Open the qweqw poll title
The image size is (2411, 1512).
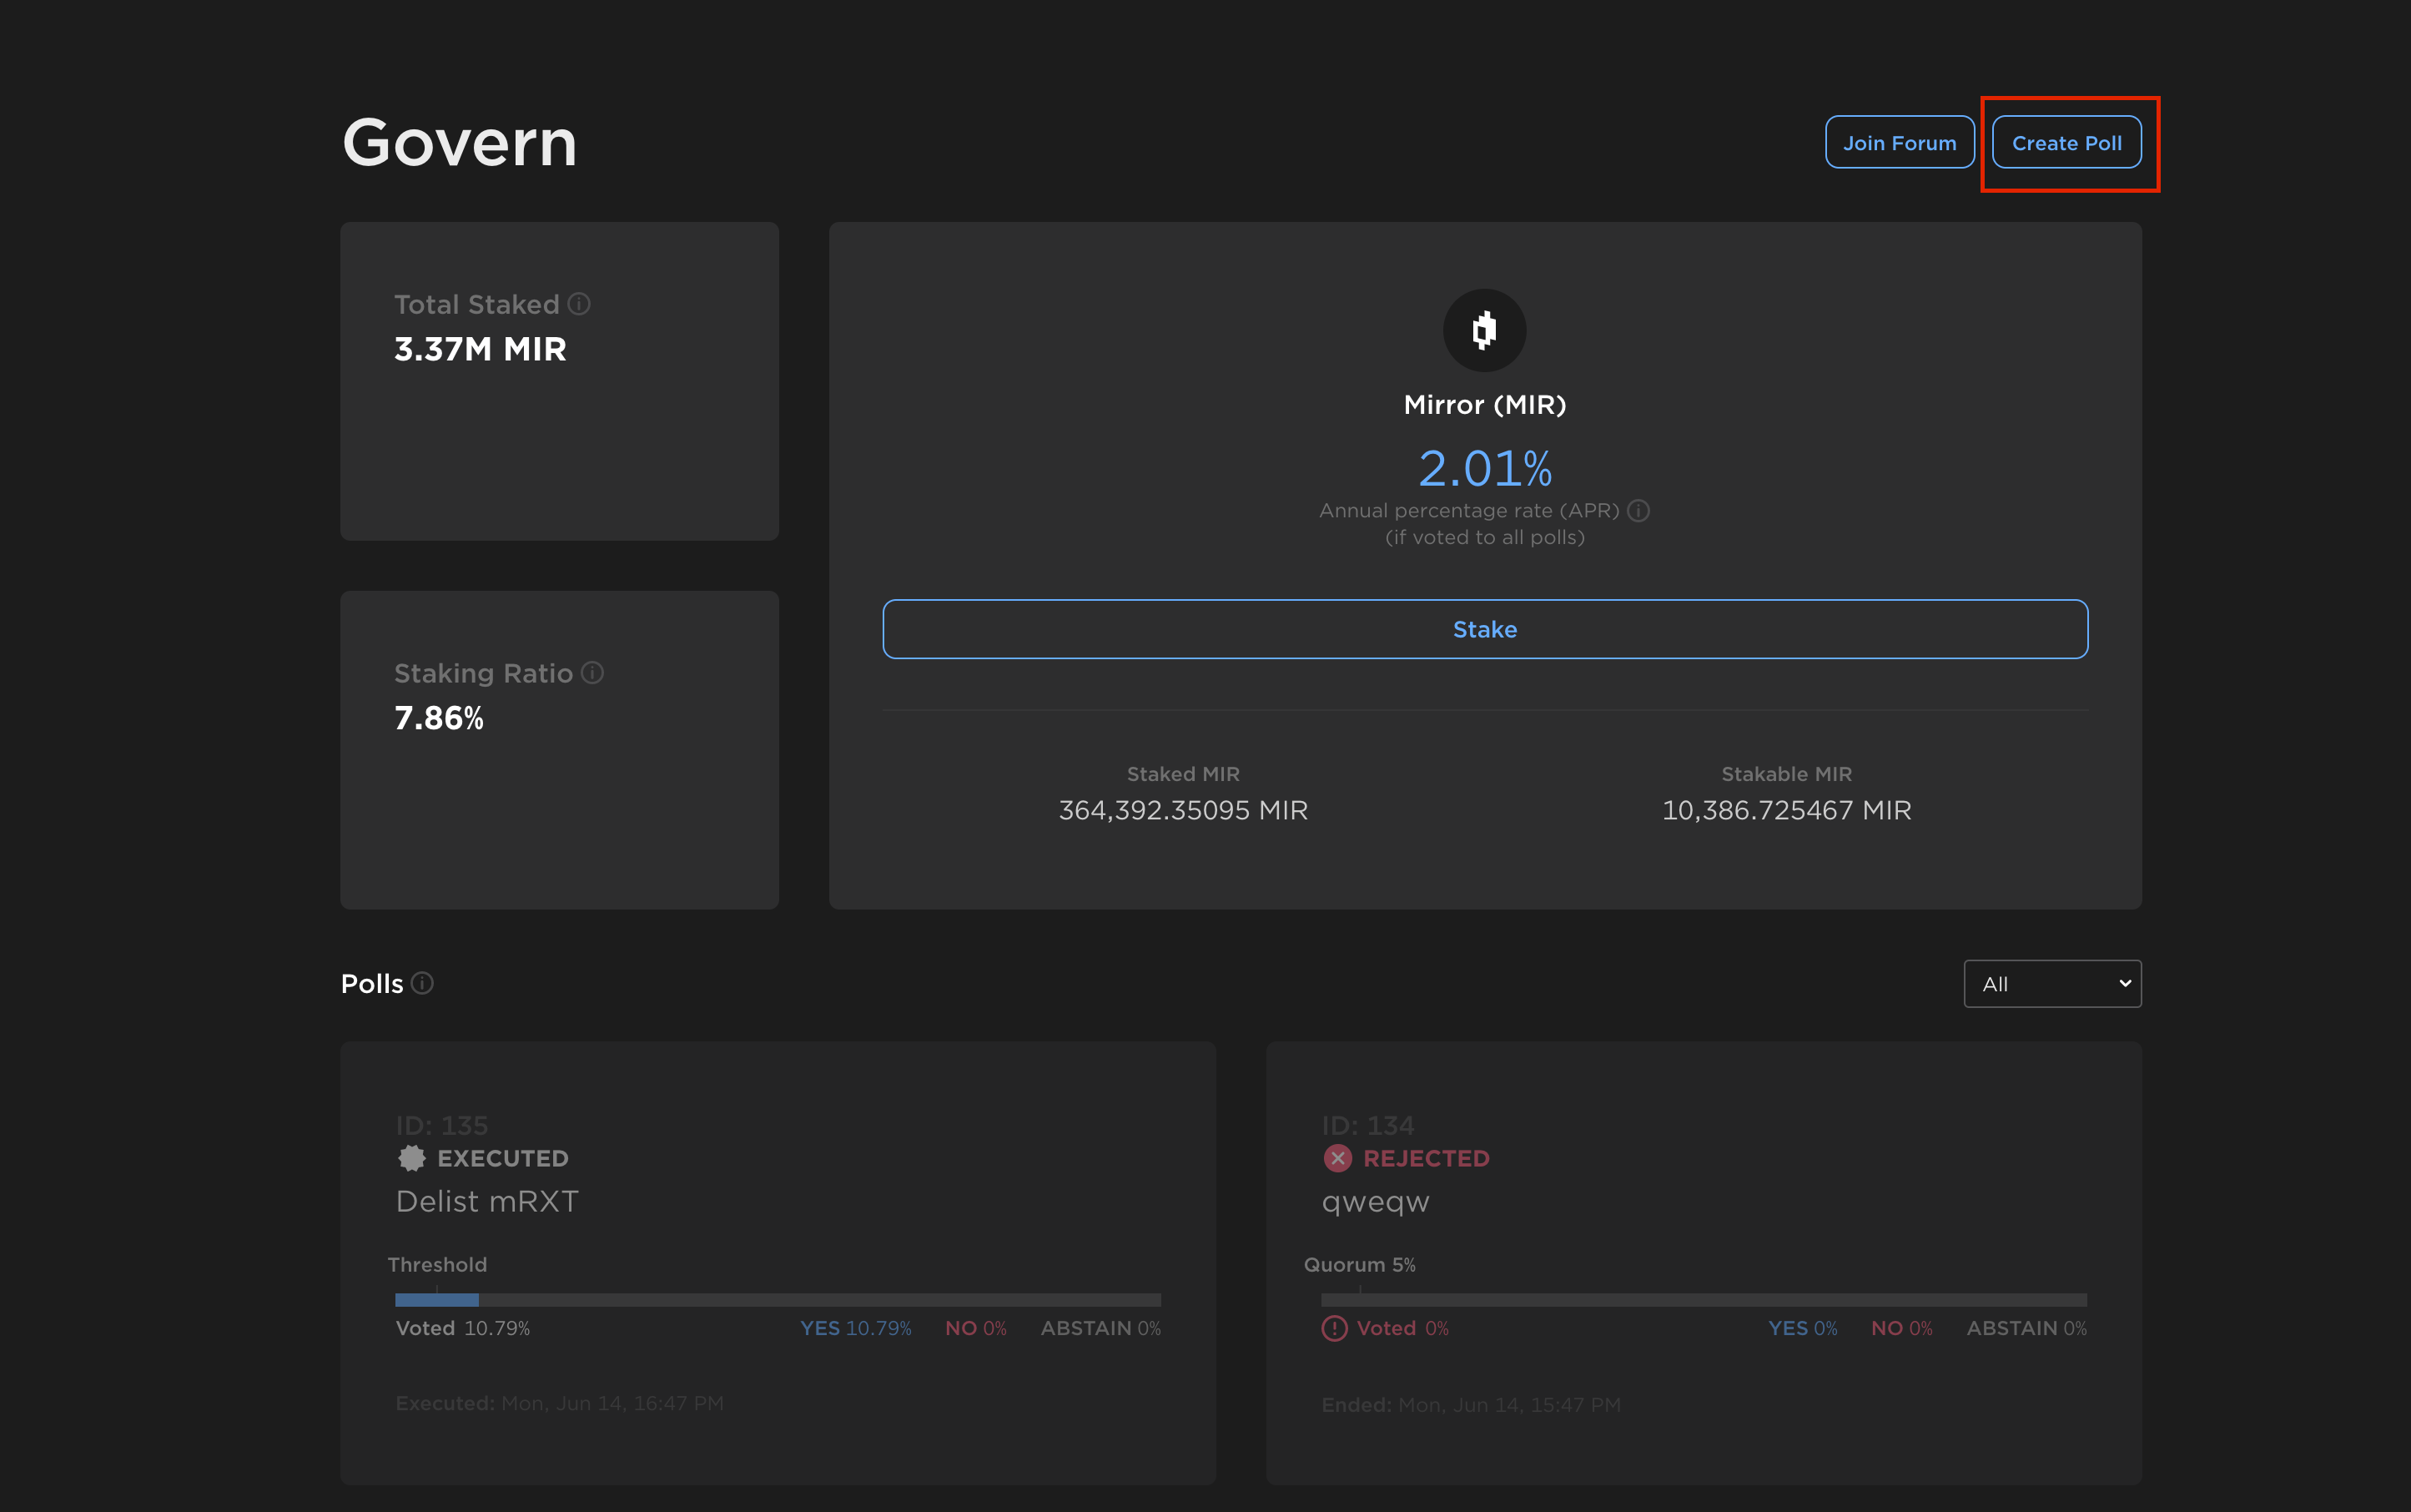[x=1376, y=1201]
